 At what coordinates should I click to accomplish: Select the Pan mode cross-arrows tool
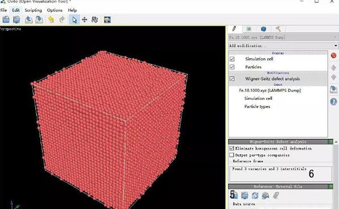pyautogui.click(x=84, y=20)
